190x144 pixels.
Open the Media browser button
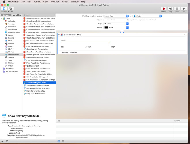tap(11, 9)
